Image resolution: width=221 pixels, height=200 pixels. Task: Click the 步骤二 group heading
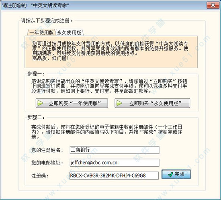(x=36, y=117)
